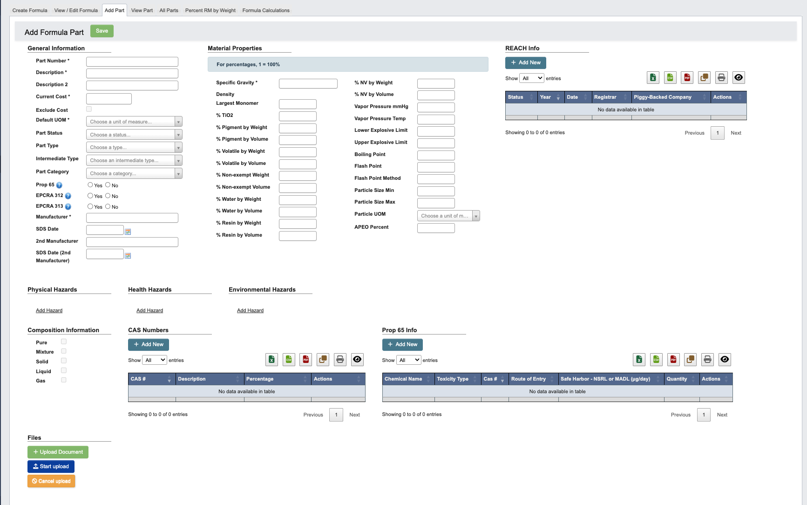Print the CAS Numbers table
The image size is (807, 505).
point(340,360)
